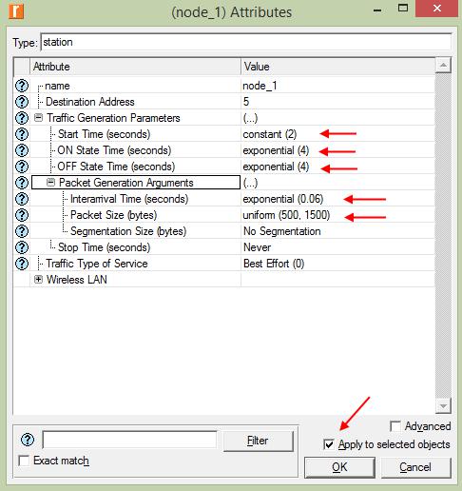Viewport: 462px width, 491px height.
Task: Click the Filter button
Action: 258,441
